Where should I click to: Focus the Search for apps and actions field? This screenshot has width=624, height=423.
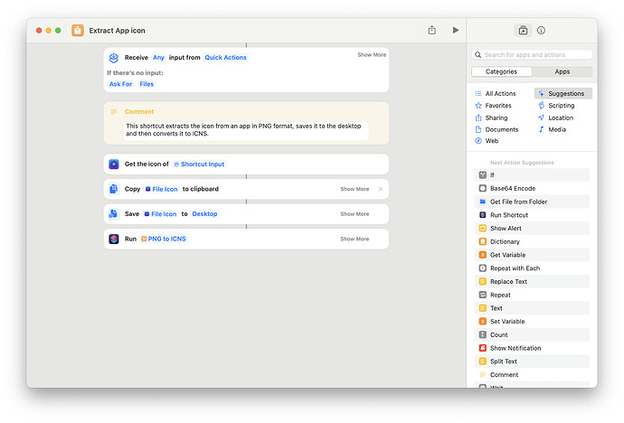click(532, 55)
